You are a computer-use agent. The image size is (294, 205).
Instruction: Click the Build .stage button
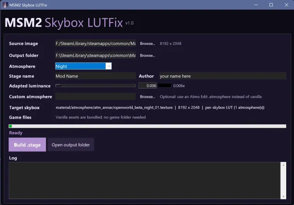tap(27, 145)
